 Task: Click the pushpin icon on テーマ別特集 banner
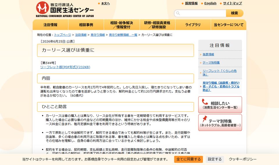[x=205, y=119]
